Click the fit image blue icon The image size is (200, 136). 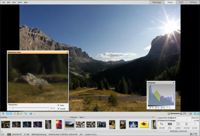pos(198,113)
